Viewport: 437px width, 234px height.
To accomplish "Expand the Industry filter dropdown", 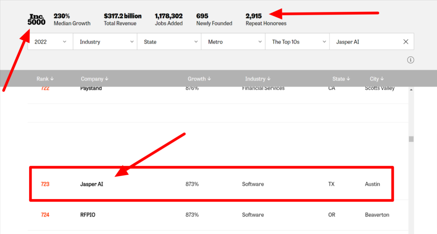I will 105,42.
